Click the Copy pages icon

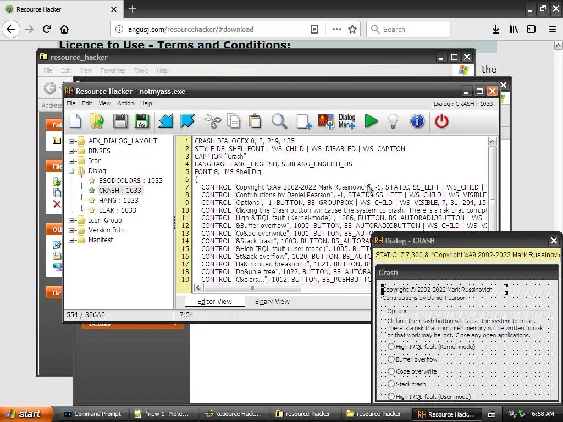234,121
